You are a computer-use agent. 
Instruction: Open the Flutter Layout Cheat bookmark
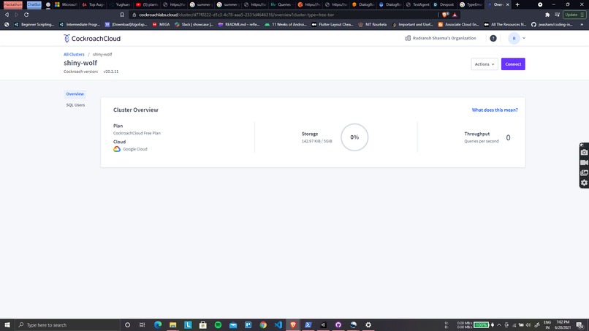pyautogui.click(x=332, y=24)
